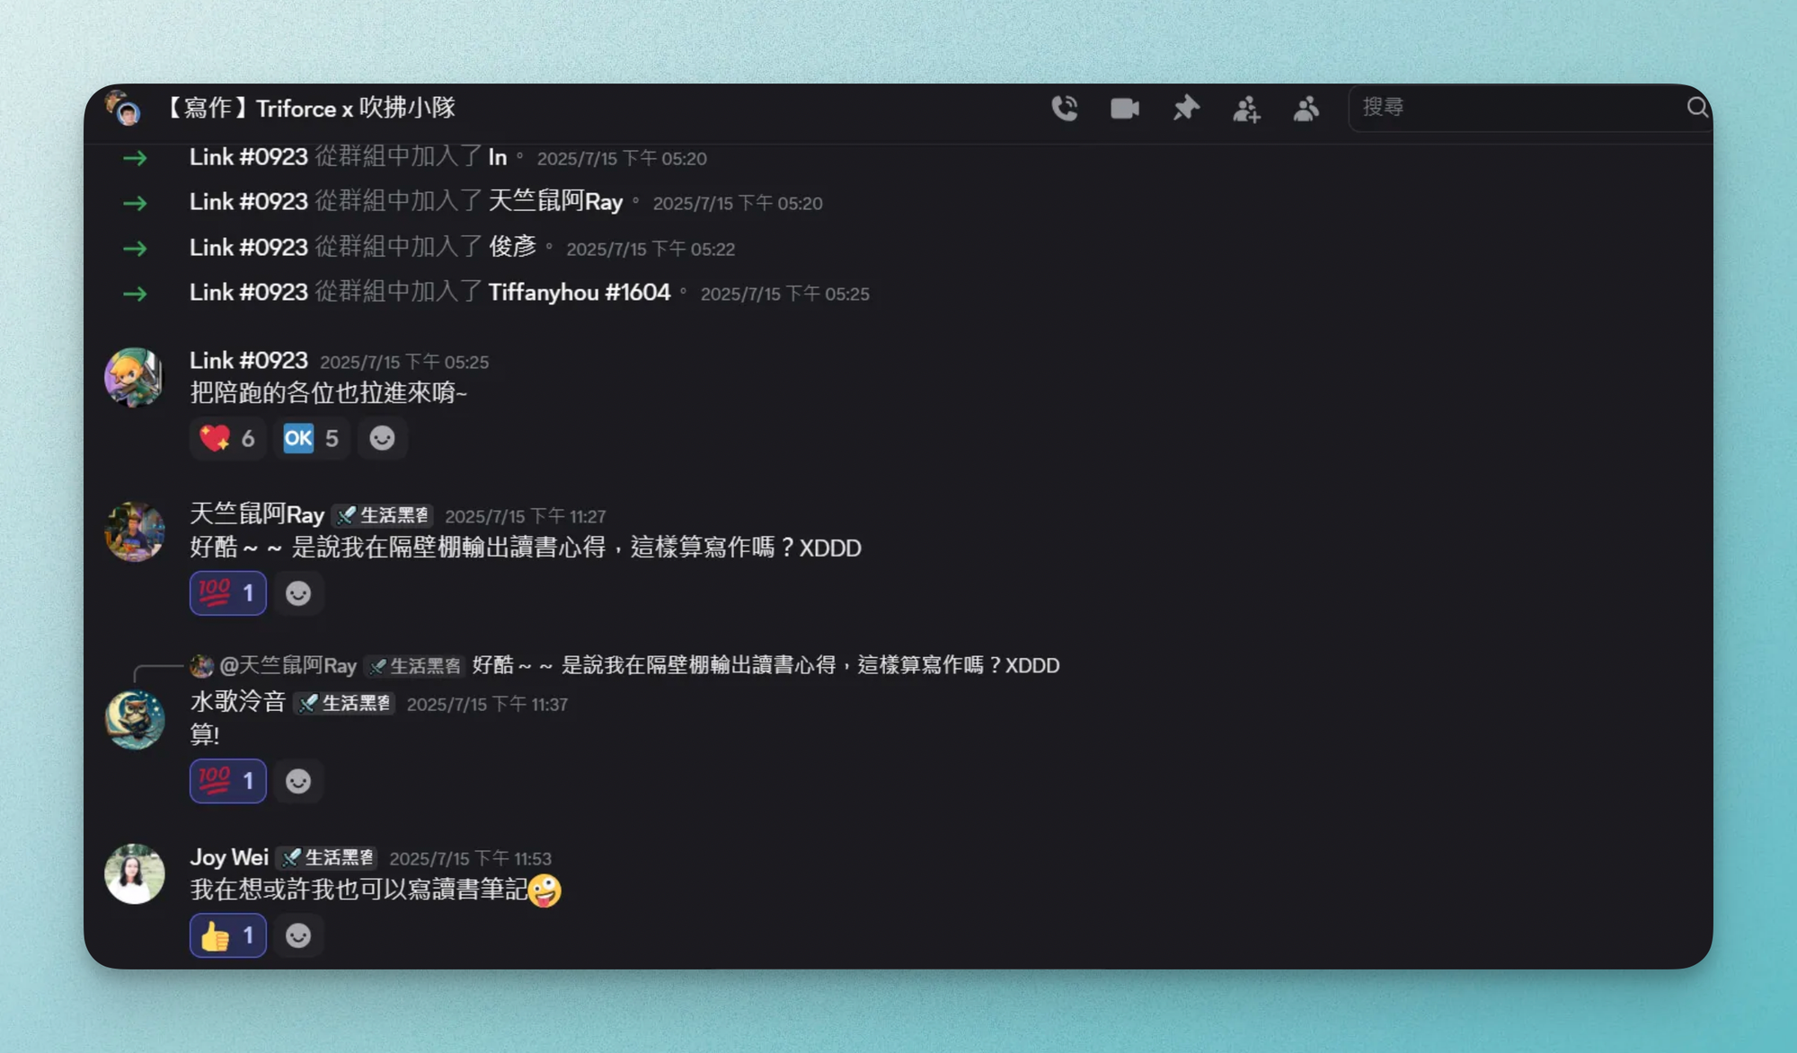This screenshot has height=1053, width=1797.
Task: Add reaction to Joy Wei's message
Action: coord(298,936)
